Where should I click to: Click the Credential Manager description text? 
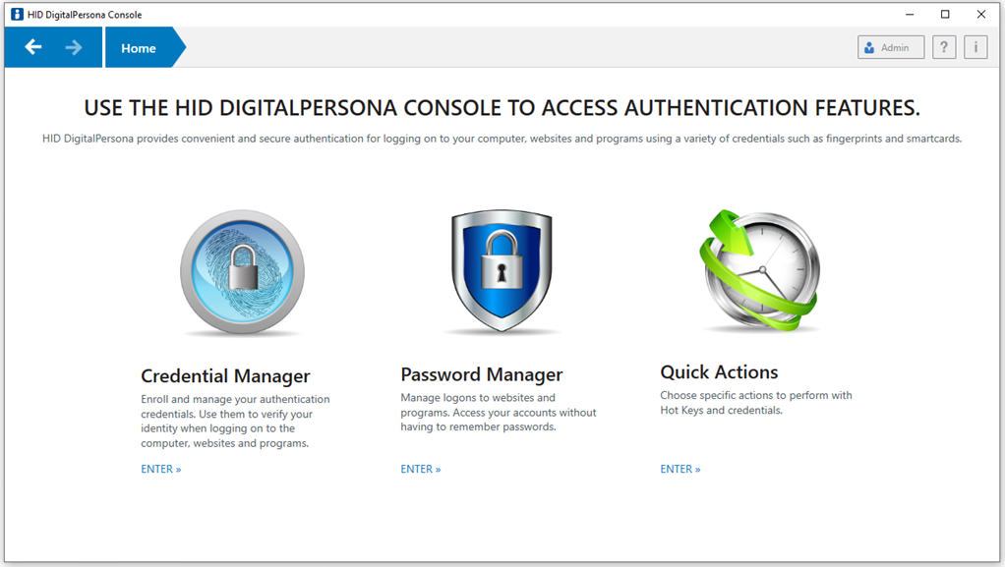235,422
